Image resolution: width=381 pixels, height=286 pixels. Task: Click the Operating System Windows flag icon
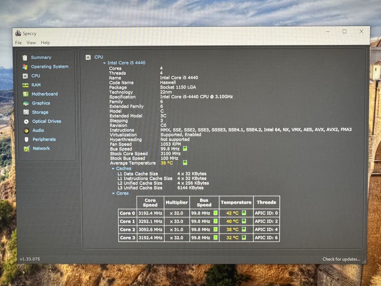click(25, 67)
